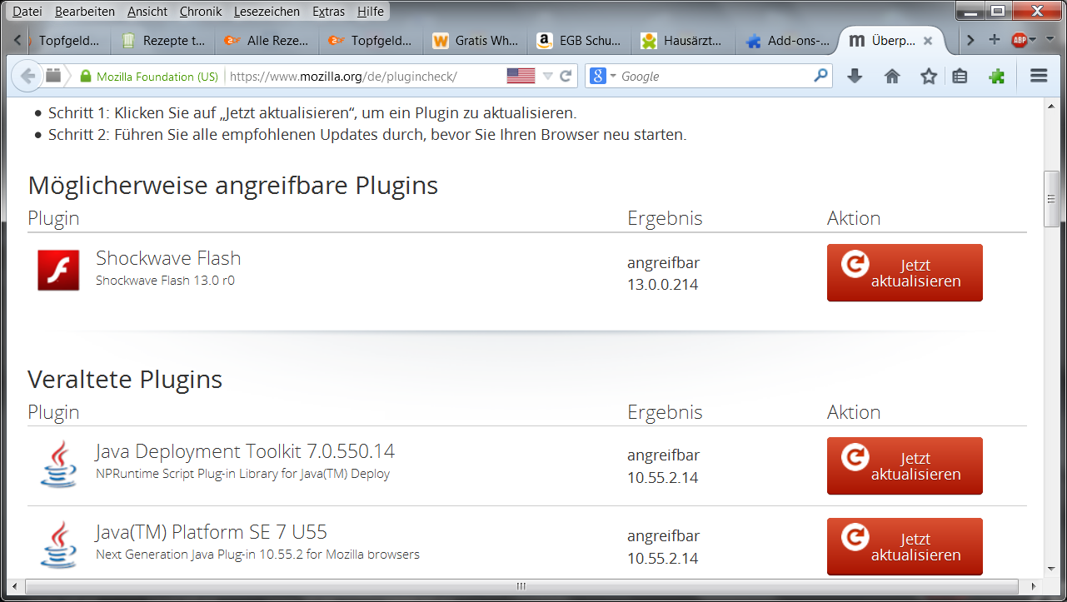
Task: Open the green puzzle add-ons icon
Action: [x=997, y=76]
